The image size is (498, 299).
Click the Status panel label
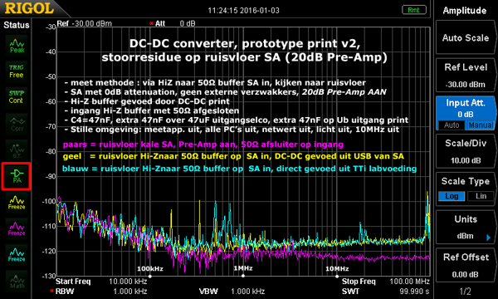[17, 25]
